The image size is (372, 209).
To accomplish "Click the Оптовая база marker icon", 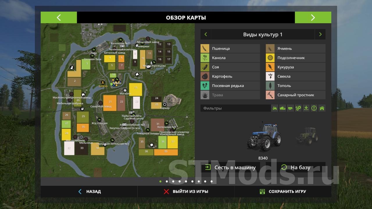I will tap(92, 56).
